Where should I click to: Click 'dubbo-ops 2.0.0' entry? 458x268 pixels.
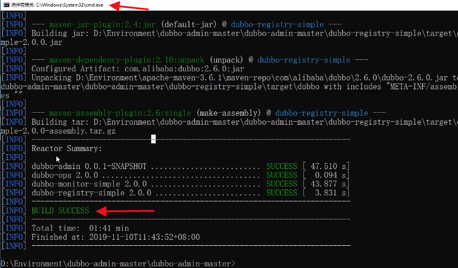point(65,175)
